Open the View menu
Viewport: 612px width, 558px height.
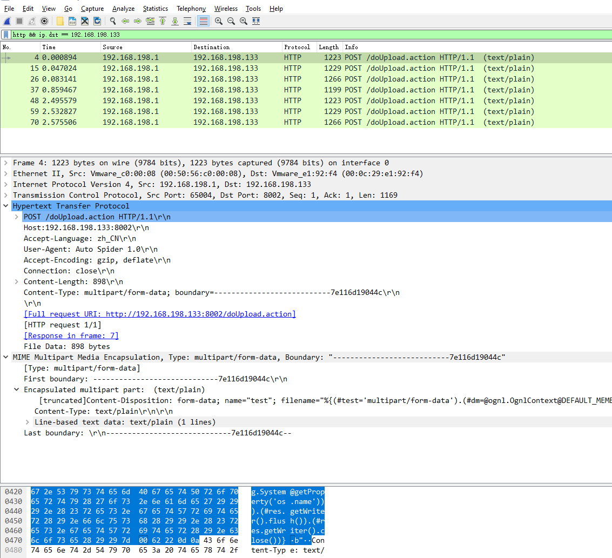(49, 9)
